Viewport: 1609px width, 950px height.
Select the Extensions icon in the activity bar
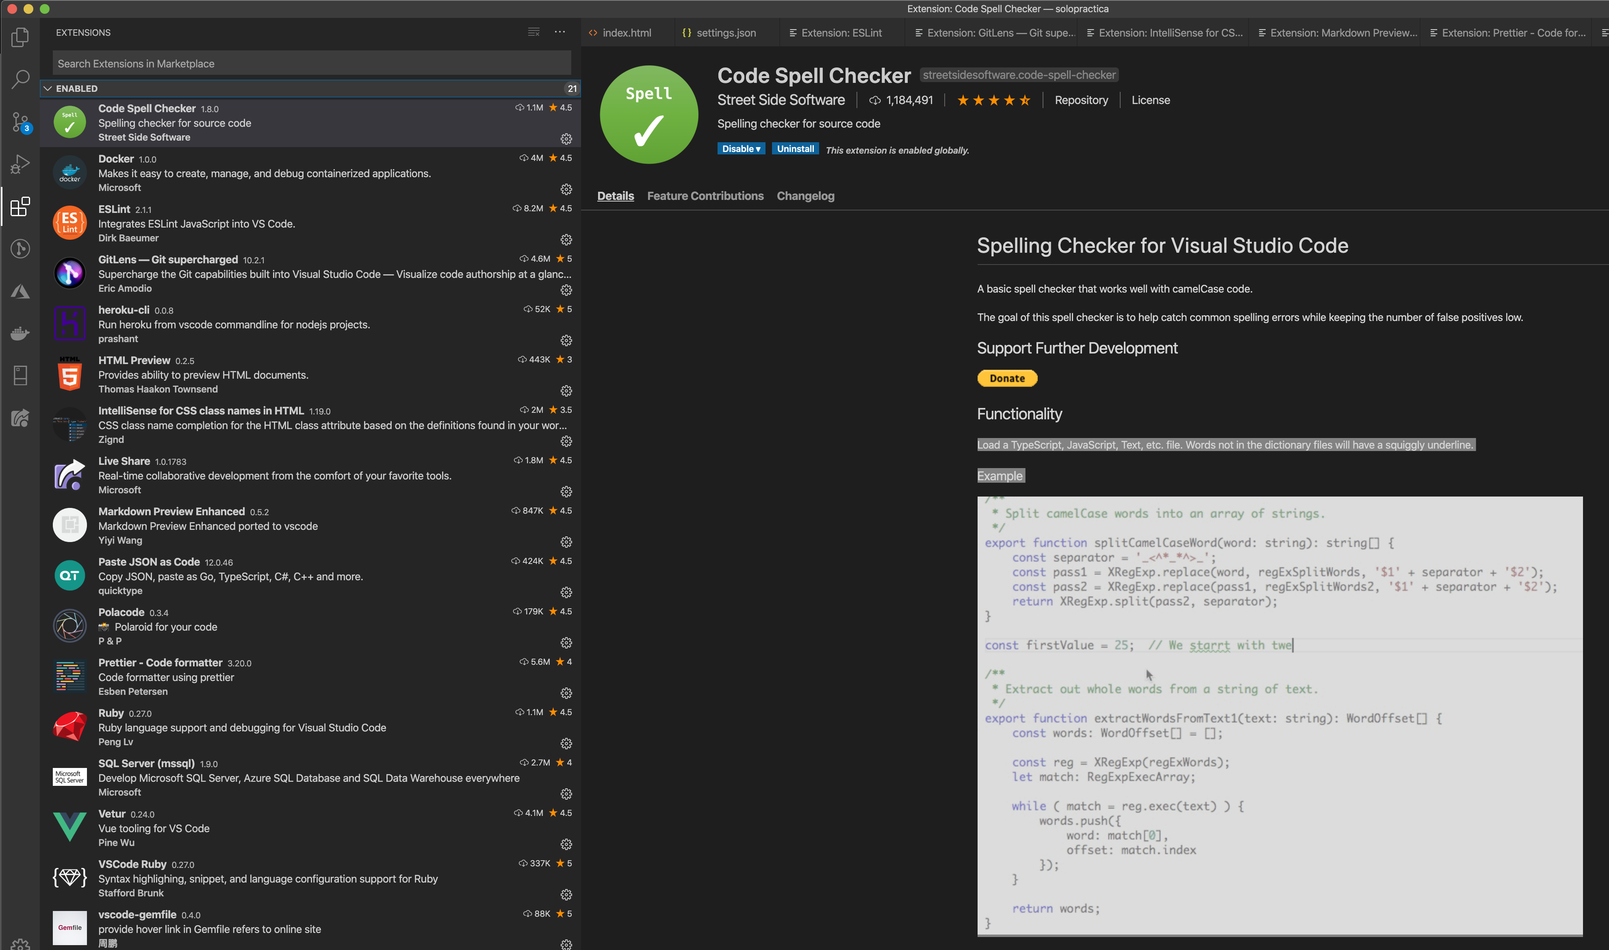click(19, 207)
